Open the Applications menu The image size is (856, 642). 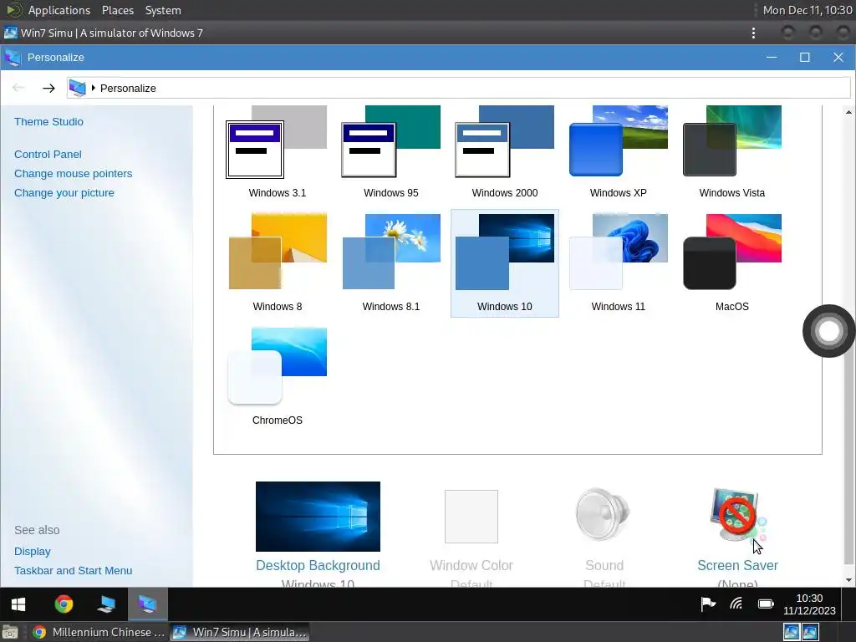coord(59,10)
